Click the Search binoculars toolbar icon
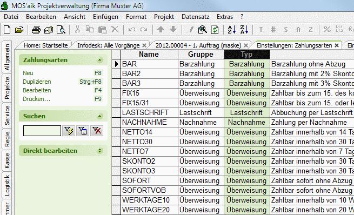The width and height of the screenshot is (354, 215). [x=203, y=30]
